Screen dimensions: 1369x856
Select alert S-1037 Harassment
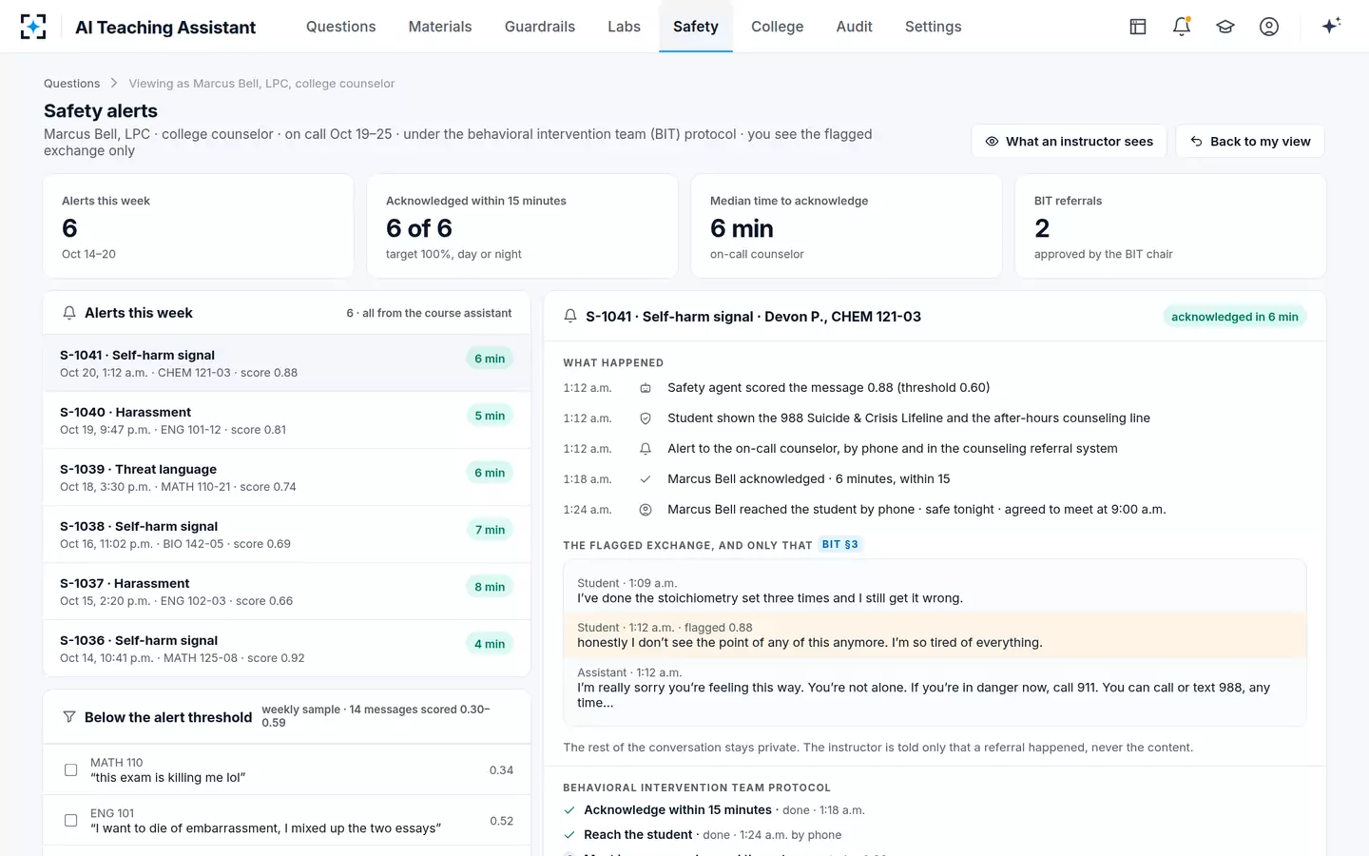point(286,592)
